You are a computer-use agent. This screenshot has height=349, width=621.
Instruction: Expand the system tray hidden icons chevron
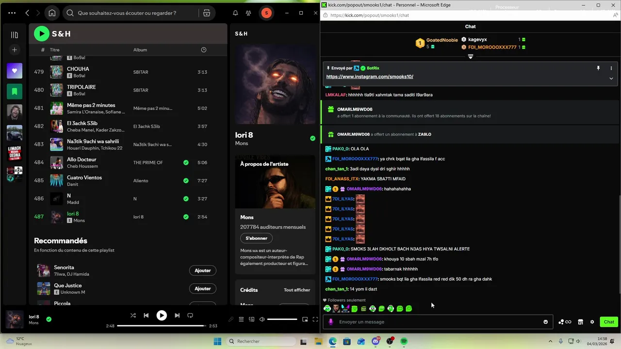click(x=550, y=341)
